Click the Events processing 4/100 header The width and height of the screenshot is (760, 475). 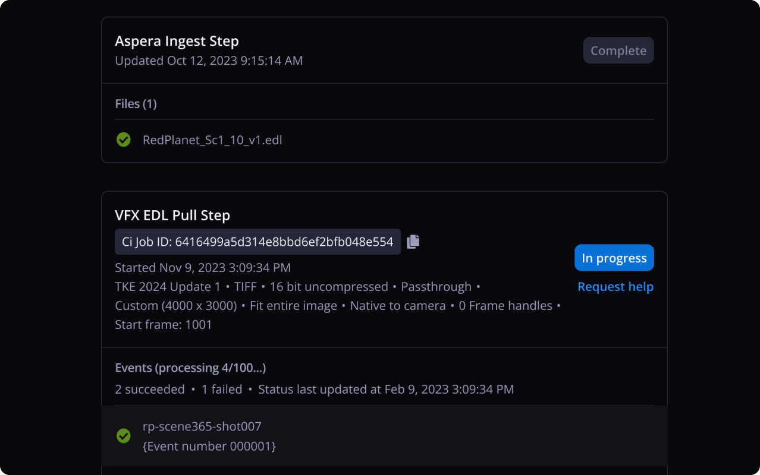[190, 368]
